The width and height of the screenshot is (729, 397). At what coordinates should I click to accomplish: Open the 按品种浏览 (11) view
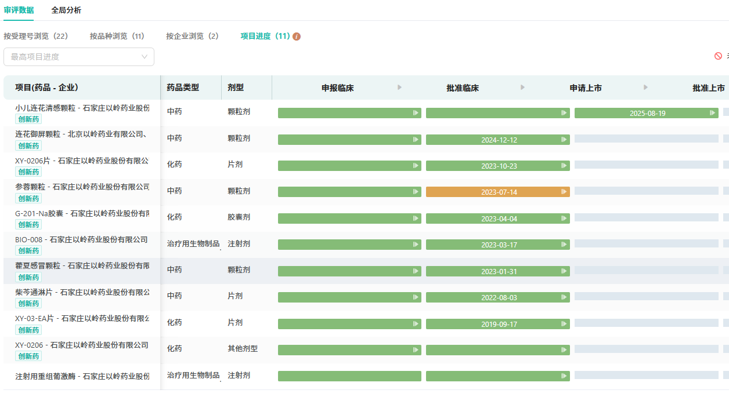click(117, 36)
